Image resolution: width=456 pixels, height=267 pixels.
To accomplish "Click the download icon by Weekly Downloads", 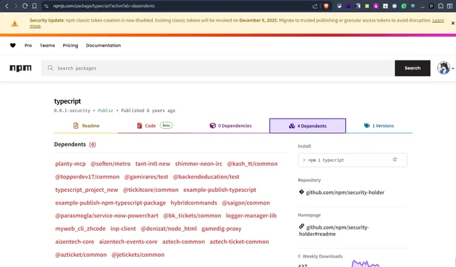I will click(x=299, y=256).
